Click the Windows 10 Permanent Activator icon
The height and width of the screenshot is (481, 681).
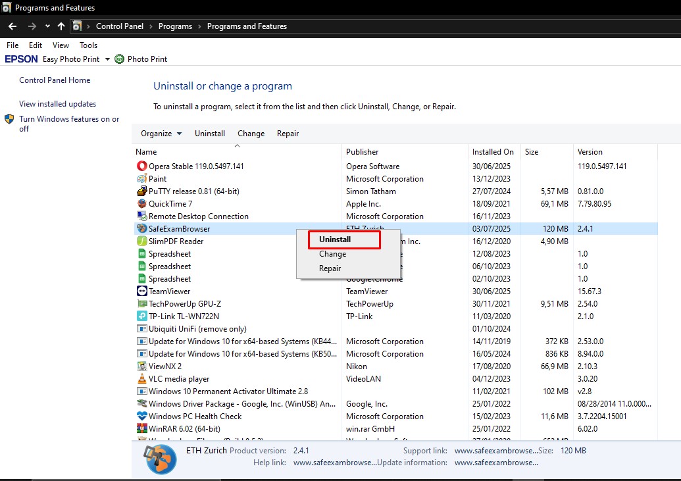tap(141, 392)
